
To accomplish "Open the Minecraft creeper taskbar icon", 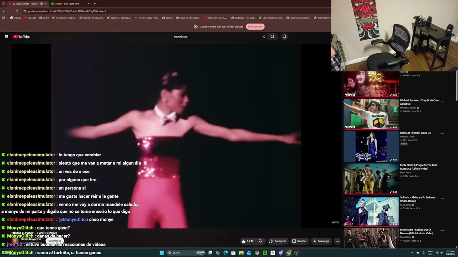I will coord(265,253).
